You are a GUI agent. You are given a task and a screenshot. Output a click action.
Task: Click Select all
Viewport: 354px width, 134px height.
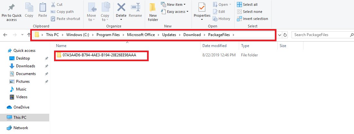[x=247, y=5]
